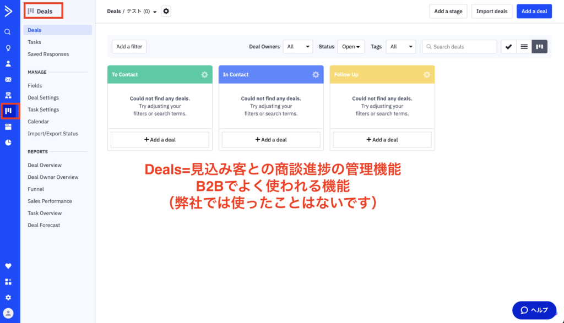The height and width of the screenshot is (323, 564).
Task: Open the Funnel report
Action: click(36, 189)
